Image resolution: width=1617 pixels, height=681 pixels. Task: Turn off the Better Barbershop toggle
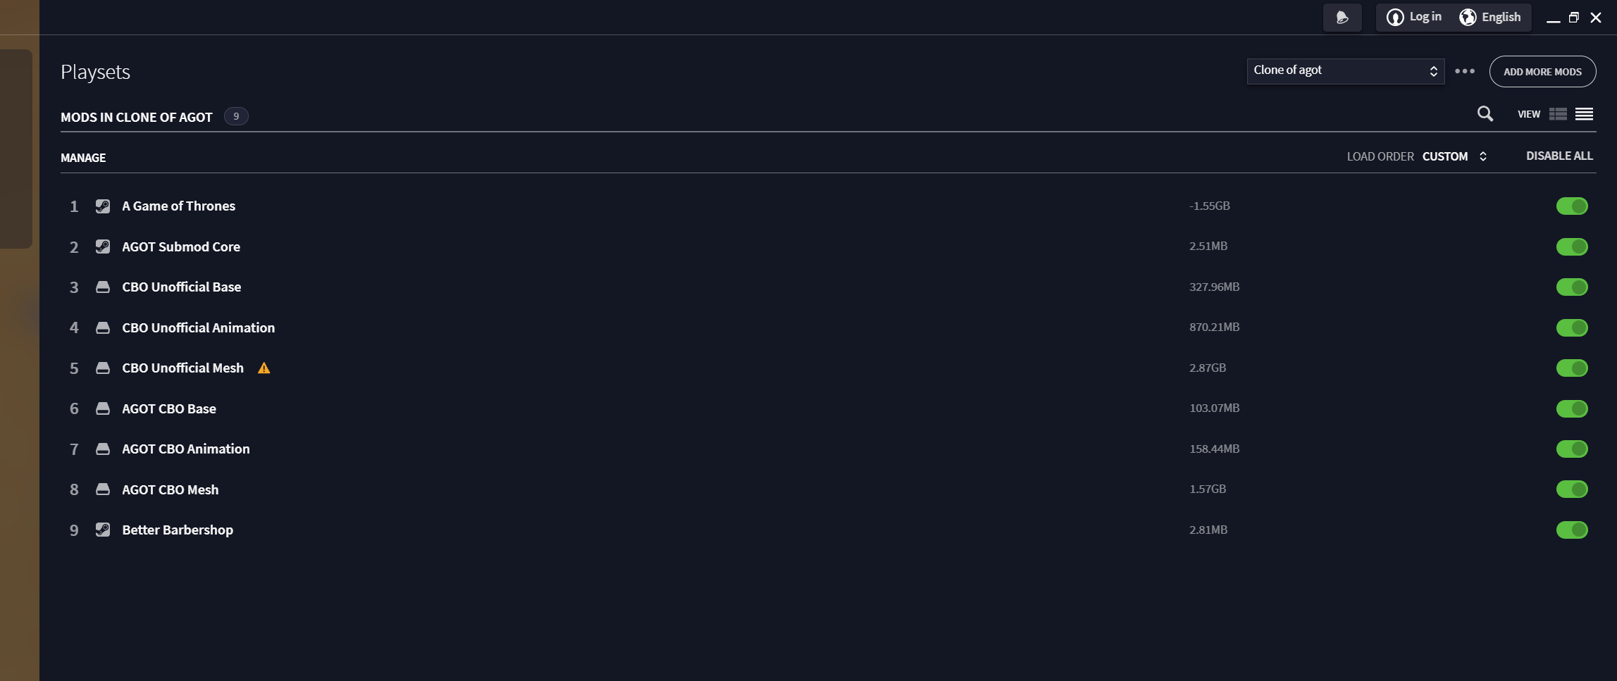tap(1571, 530)
